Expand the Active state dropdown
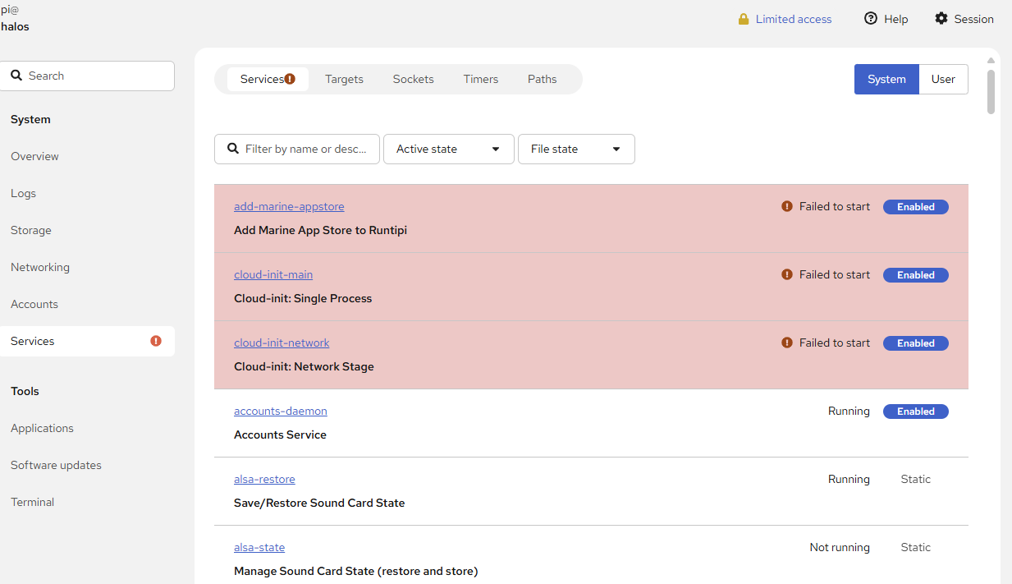 click(448, 149)
